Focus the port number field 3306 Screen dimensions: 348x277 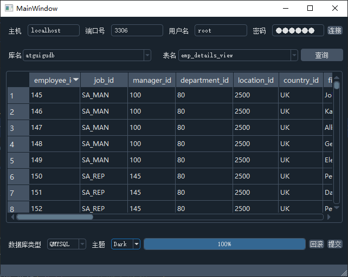tap(137, 30)
